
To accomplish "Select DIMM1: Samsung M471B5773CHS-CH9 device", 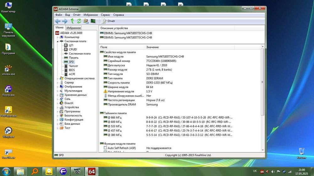I will point(126,33).
